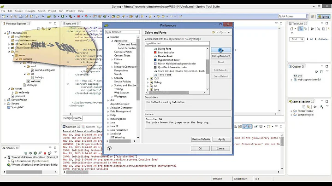Click the Cancel button in Preferences

(x=220, y=148)
